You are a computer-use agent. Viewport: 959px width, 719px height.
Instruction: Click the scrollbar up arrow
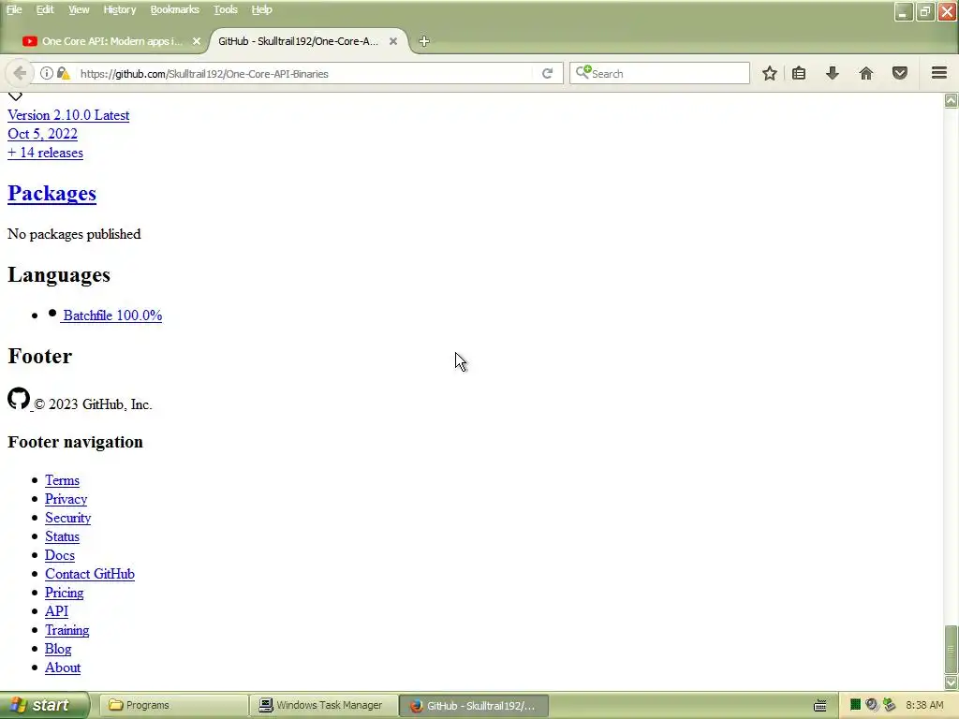[952, 101]
